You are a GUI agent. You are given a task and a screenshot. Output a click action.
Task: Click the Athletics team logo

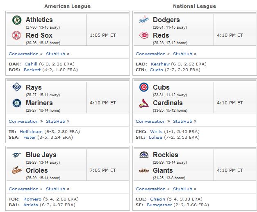17,20
